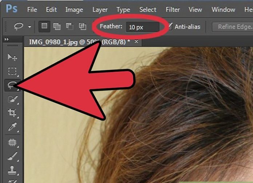Select the Brush tool
Viewport: 253px width, 183px height.
click(x=12, y=156)
